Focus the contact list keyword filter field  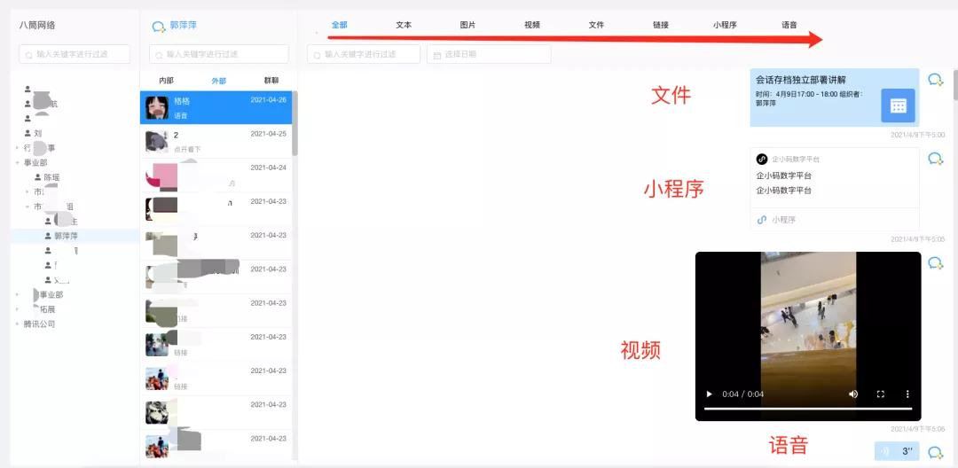coord(219,54)
